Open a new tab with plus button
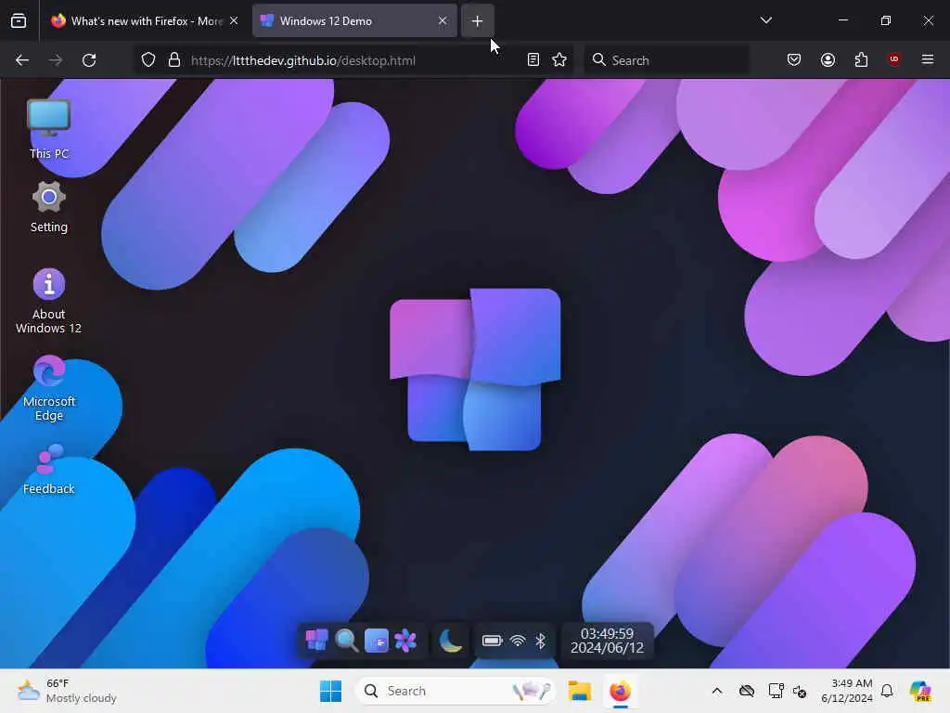Viewport: 950px width, 713px height. tap(478, 21)
